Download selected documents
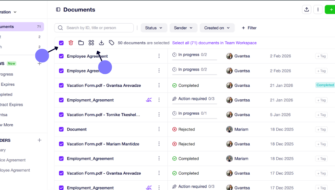 pyautogui.click(x=102, y=43)
